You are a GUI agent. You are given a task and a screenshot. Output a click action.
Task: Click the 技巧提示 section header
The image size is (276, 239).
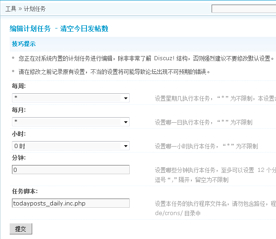pos(23,44)
